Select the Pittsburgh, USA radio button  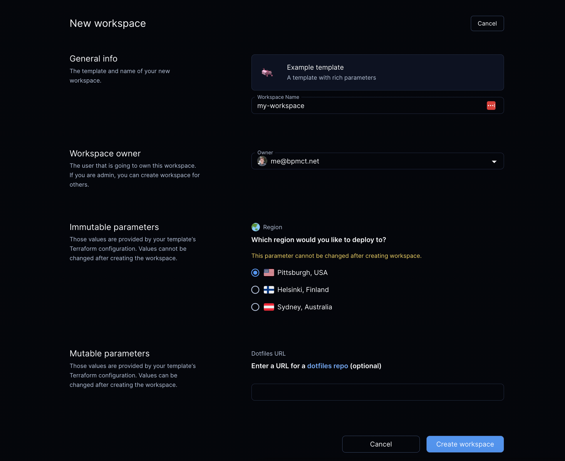pyautogui.click(x=255, y=273)
